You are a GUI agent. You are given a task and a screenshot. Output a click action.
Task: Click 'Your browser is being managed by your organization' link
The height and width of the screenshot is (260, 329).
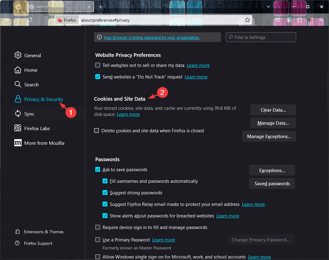point(152,37)
